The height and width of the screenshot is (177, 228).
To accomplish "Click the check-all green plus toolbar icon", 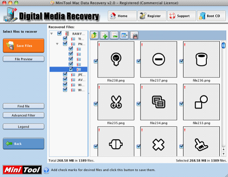I will pos(104,35).
